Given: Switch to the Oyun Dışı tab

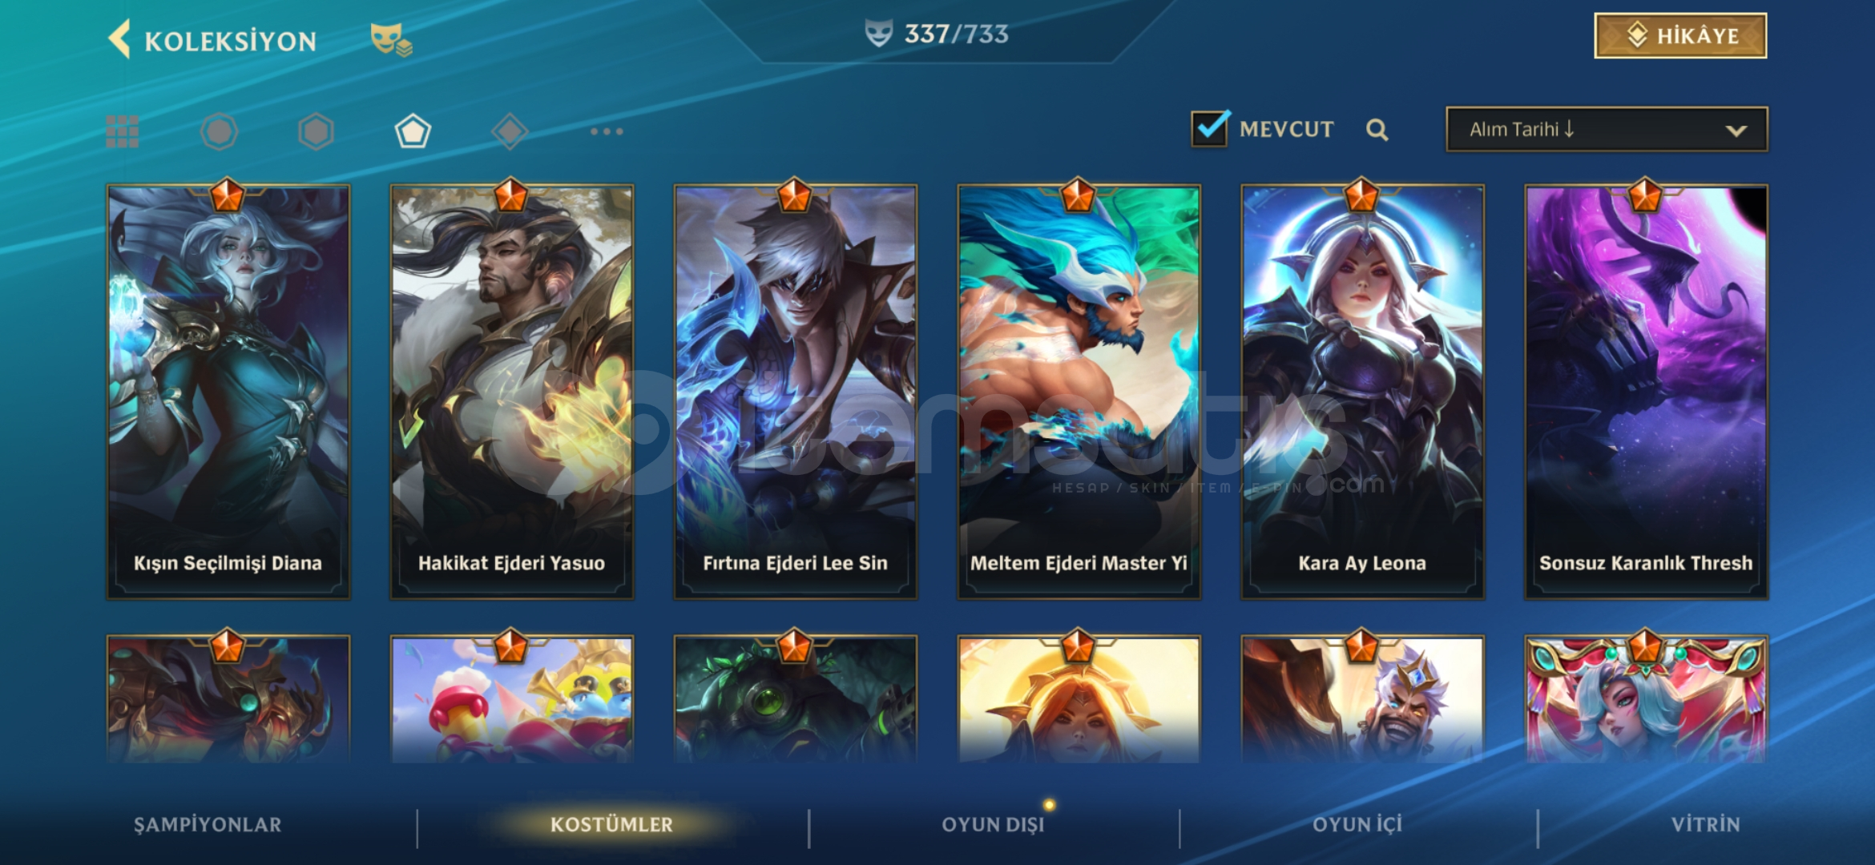Looking at the screenshot, I should [993, 824].
